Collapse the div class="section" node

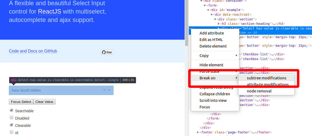pos(215,19)
